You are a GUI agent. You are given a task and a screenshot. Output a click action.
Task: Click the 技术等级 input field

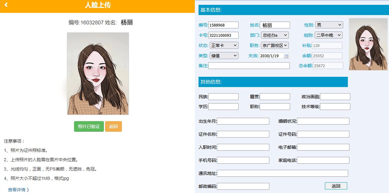point(335,106)
